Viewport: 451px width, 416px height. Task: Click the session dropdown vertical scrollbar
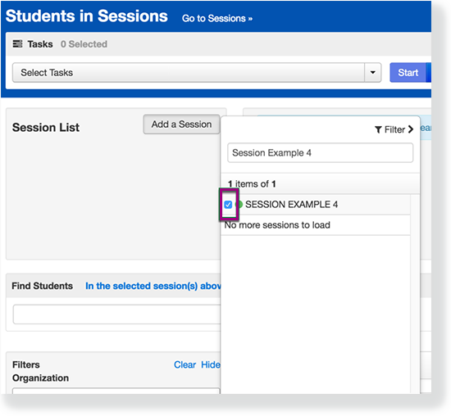(415, 294)
